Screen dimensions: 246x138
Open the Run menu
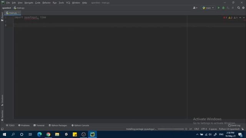click(55, 3)
